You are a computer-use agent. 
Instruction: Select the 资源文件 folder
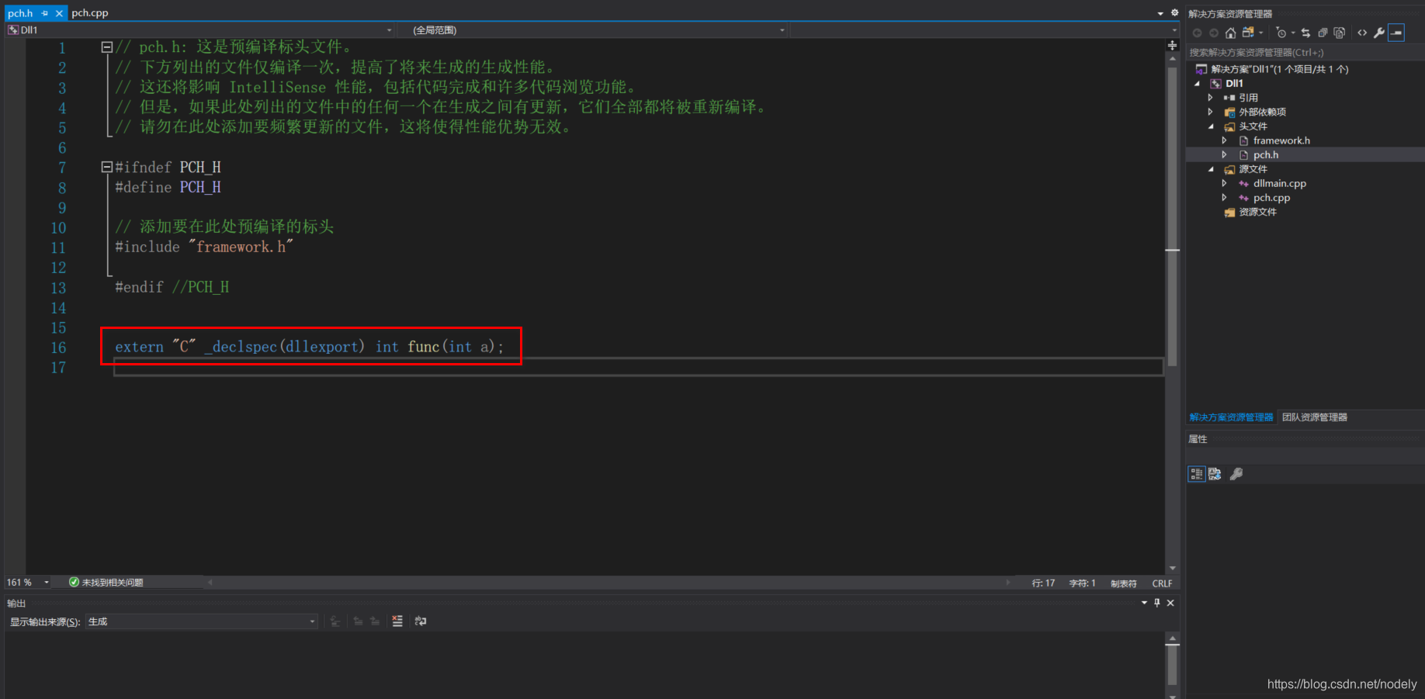[1257, 212]
